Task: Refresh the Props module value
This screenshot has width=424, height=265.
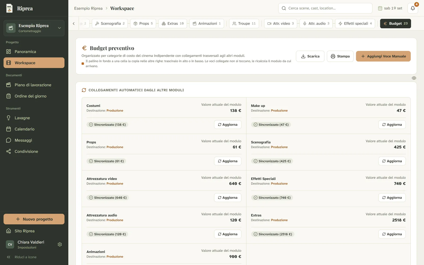Action: click(x=228, y=161)
